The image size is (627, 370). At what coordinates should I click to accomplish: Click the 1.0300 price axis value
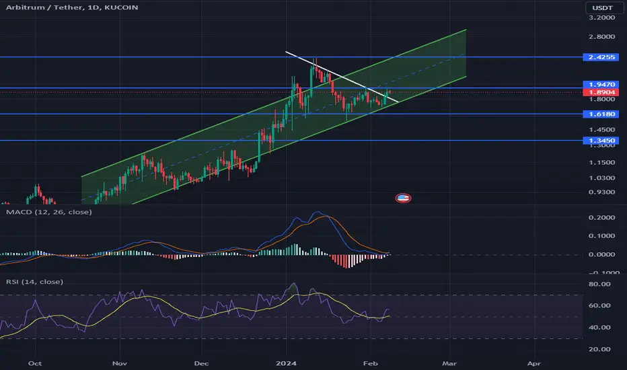(602, 178)
